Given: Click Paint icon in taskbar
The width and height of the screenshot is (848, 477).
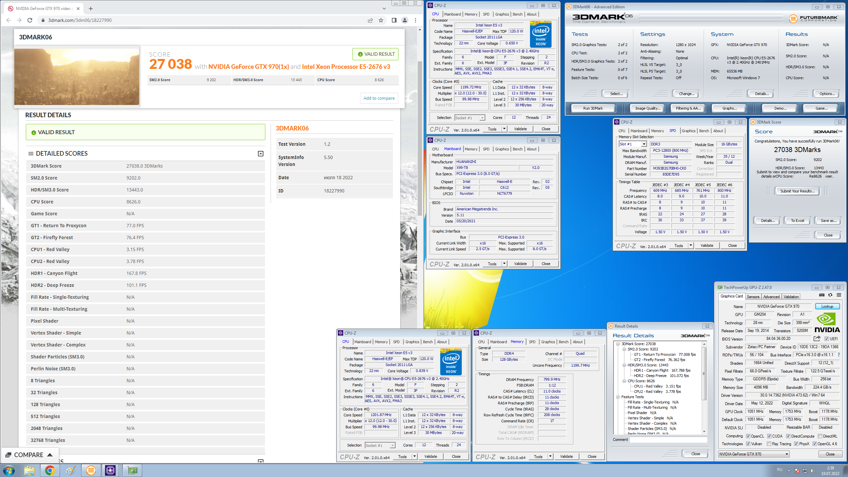Looking at the screenshot, I should 70,470.
